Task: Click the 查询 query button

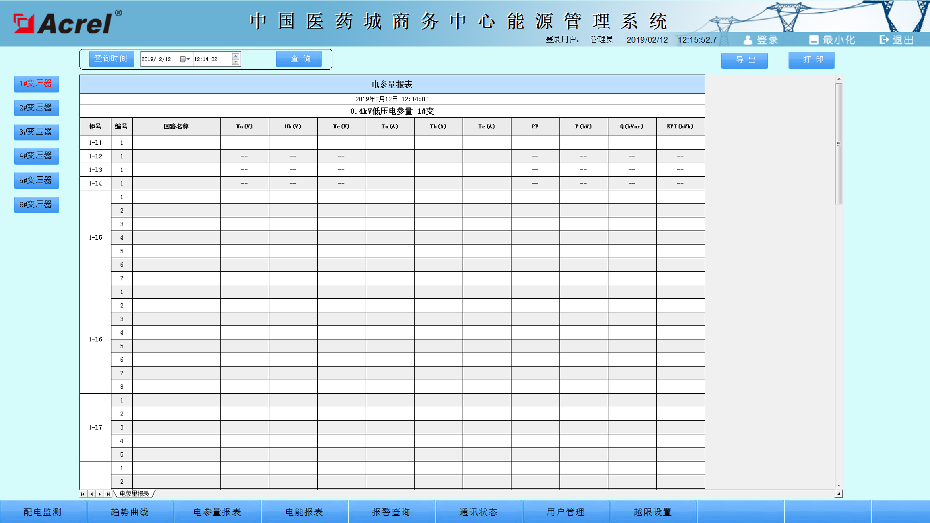Action: point(298,59)
